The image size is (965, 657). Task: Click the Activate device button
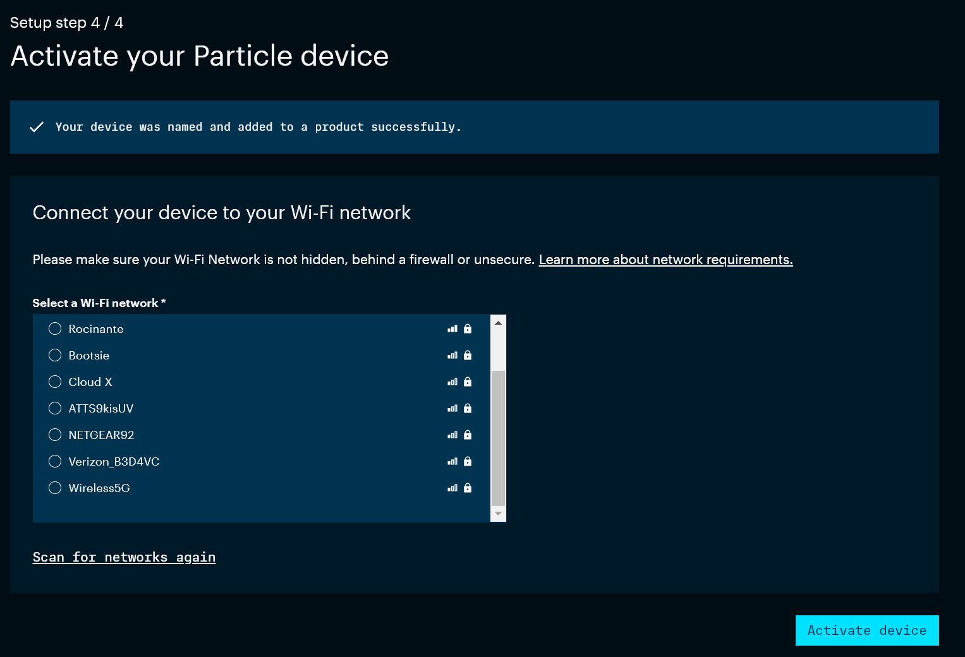pos(867,630)
